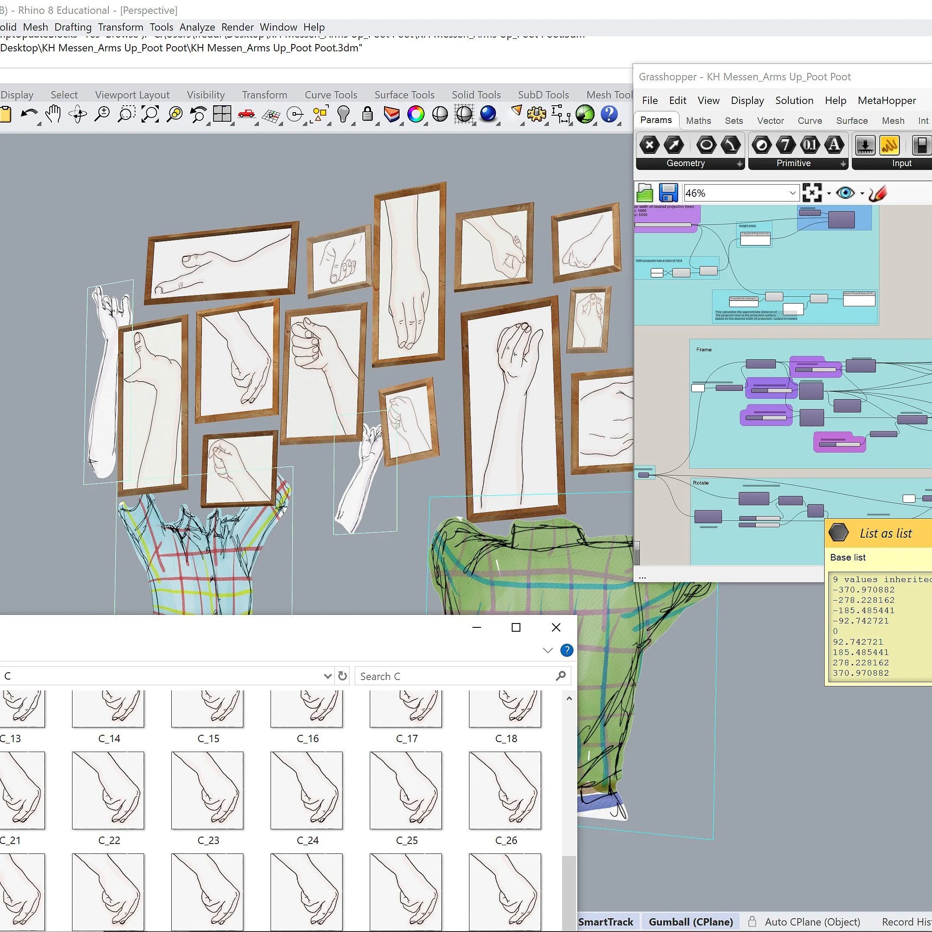Viewport: 932px width, 932px height.
Task: Click the red car Render tool icon
Action: 246,114
